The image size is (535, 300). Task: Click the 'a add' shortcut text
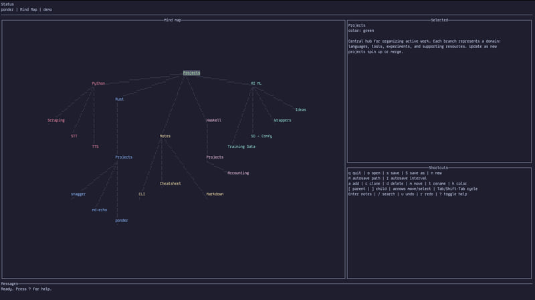[x=354, y=184]
